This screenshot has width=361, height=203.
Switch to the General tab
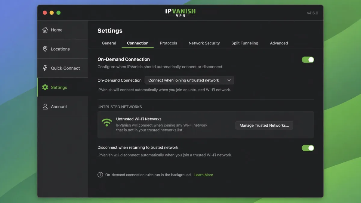[x=109, y=43]
